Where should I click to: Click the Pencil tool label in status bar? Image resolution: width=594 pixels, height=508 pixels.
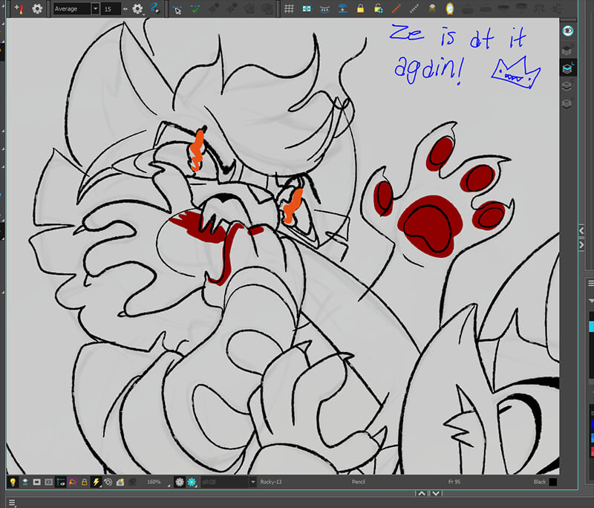[x=359, y=482]
